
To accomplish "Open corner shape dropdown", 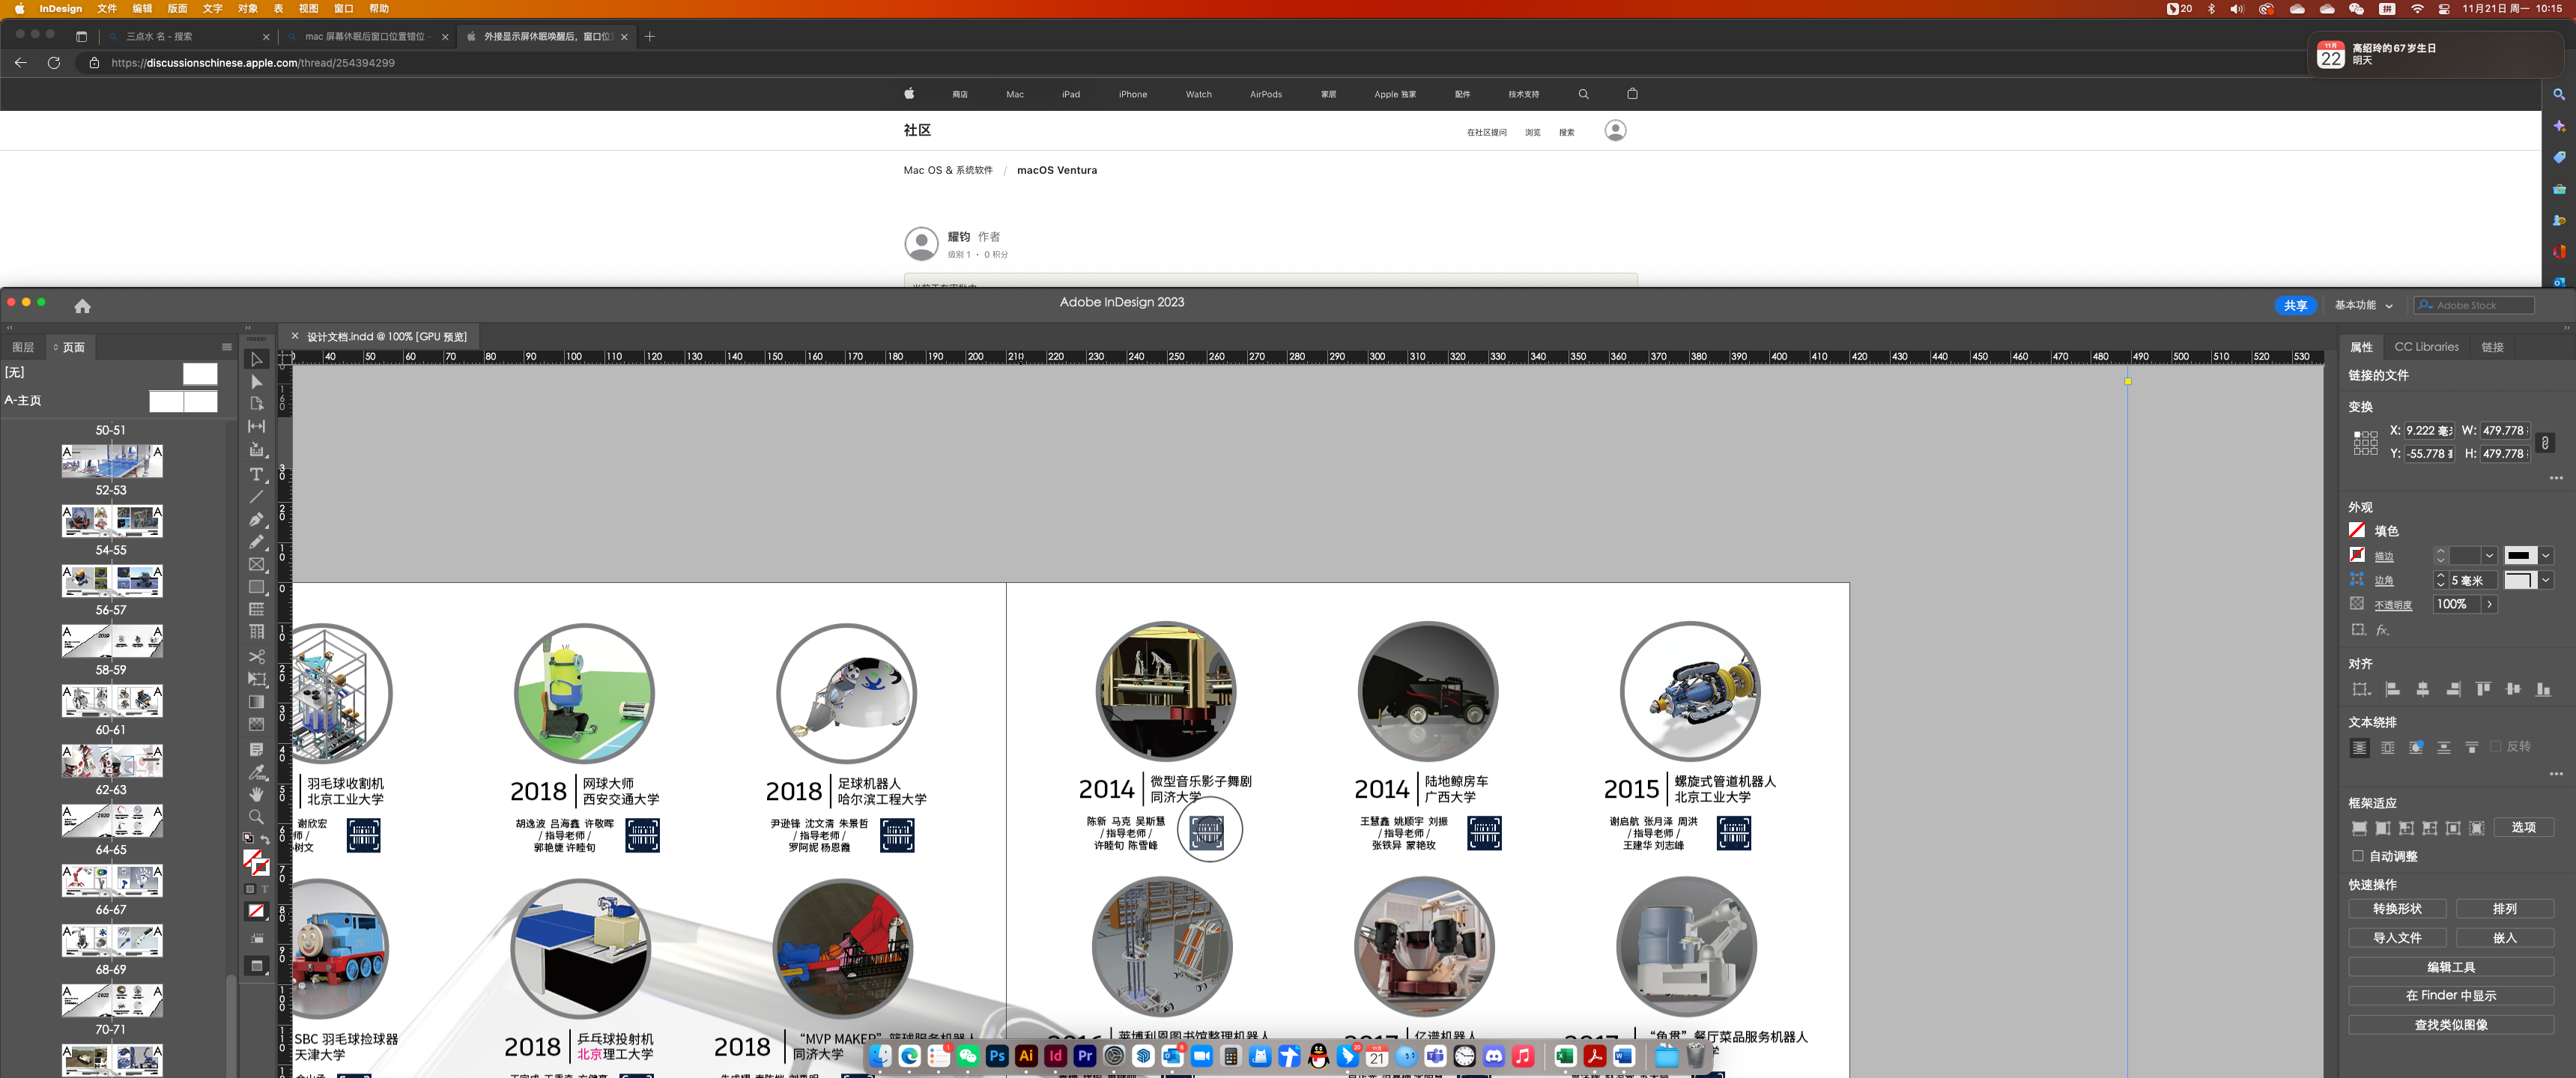I will click(x=2546, y=580).
